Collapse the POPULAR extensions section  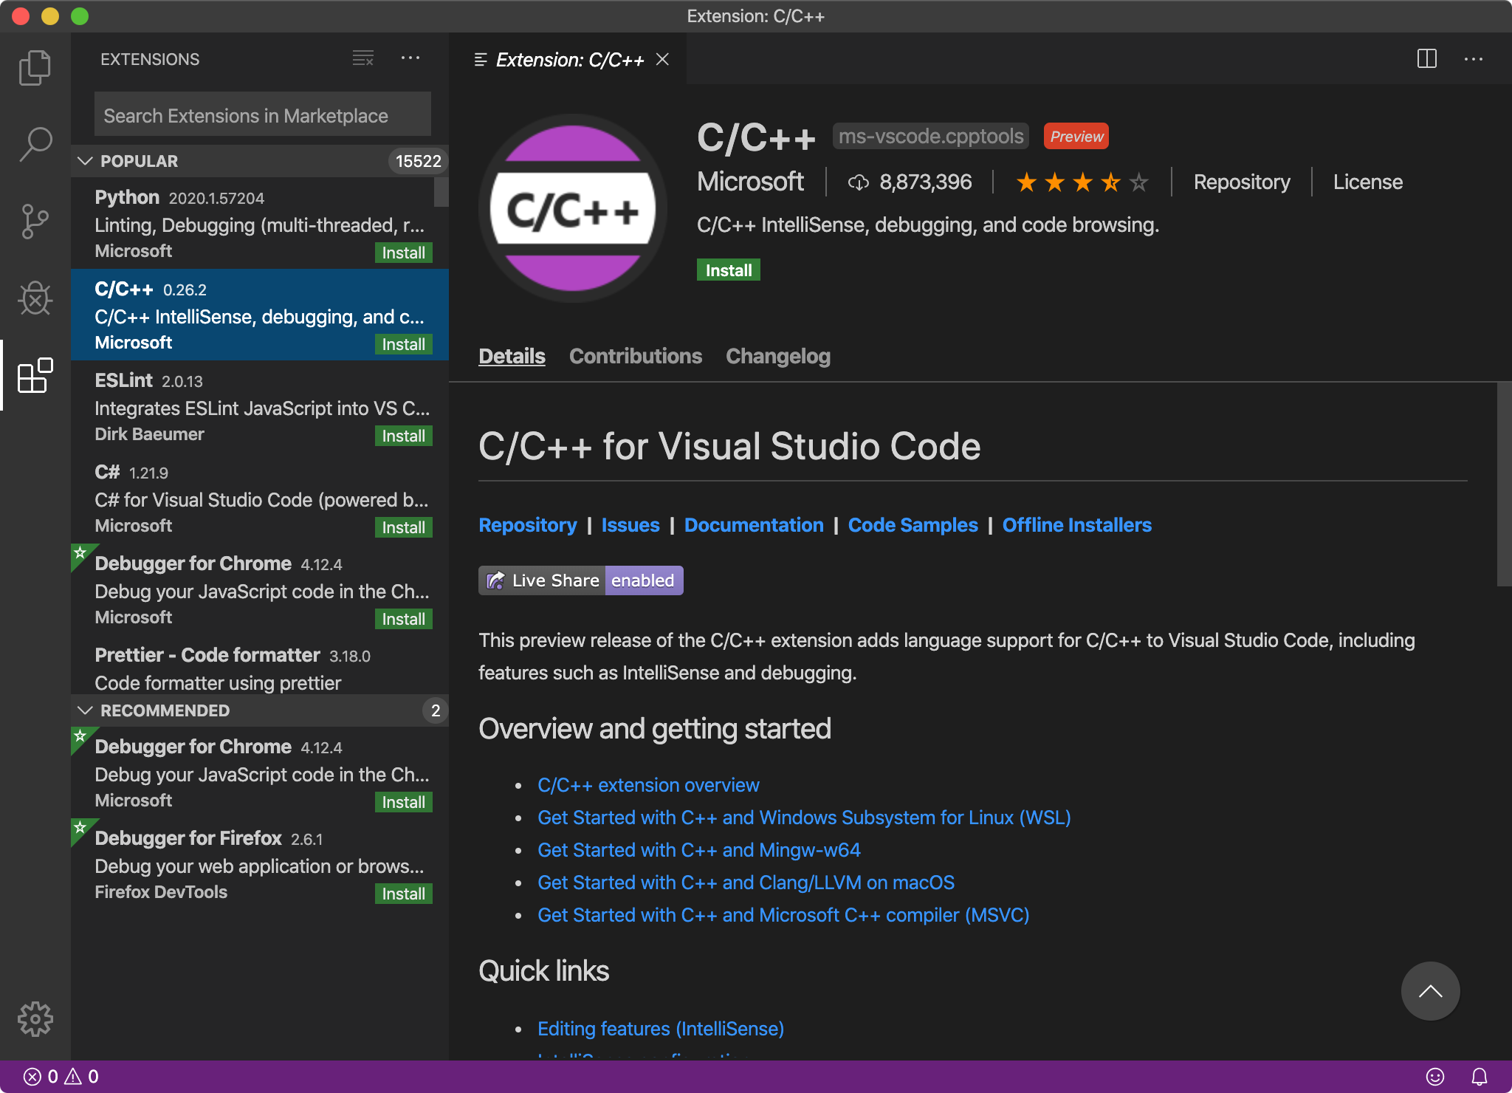tap(86, 161)
